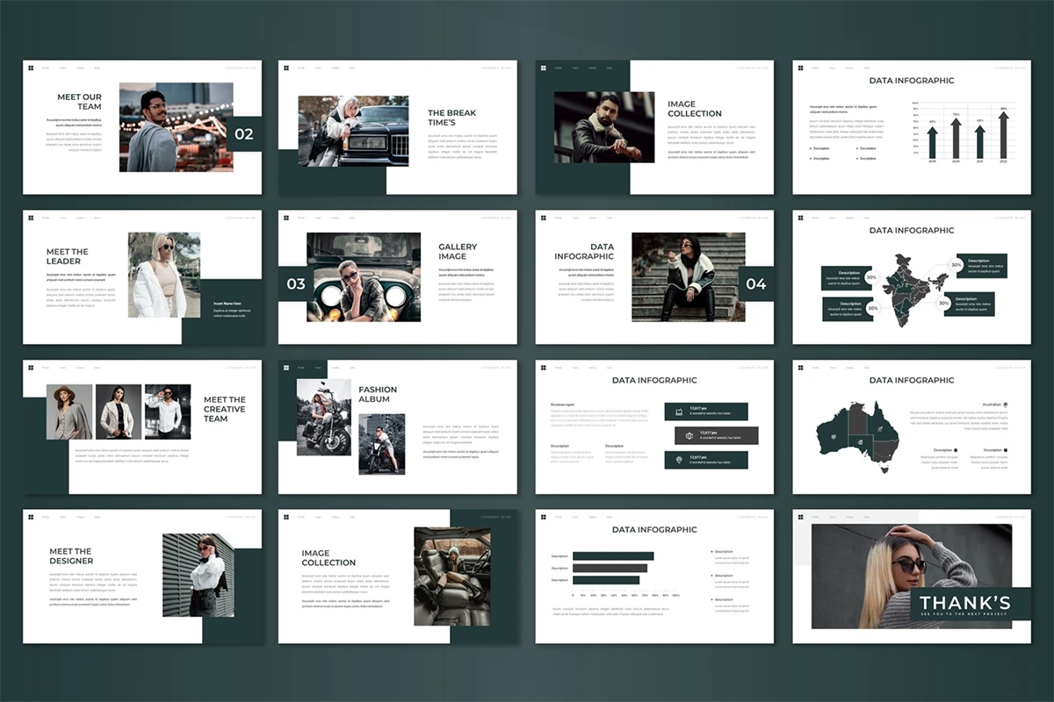The image size is (1054, 702).
Task: Select the hat woman photo in Creative Team slide
Action: [69, 412]
